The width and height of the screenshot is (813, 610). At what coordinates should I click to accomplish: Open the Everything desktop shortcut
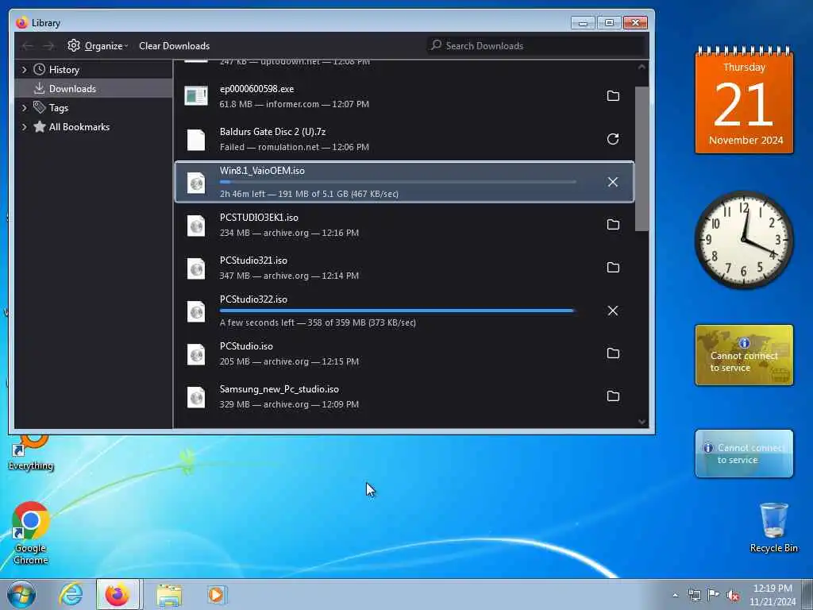31,452
